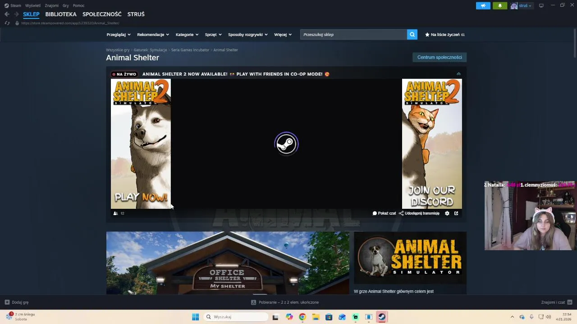
Task: Open Znajomi i czat panel
Action: (x=557, y=302)
